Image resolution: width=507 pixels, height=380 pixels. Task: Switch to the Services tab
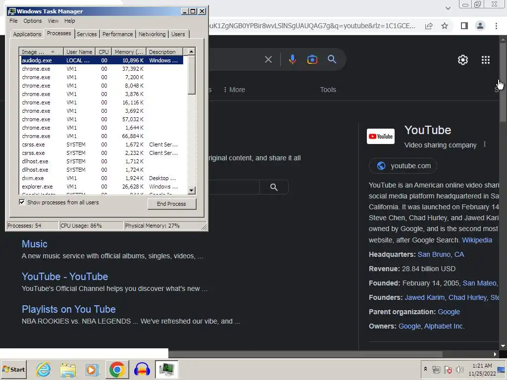(87, 34)
